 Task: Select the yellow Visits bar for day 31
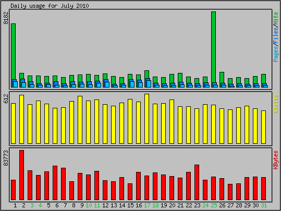263,127
